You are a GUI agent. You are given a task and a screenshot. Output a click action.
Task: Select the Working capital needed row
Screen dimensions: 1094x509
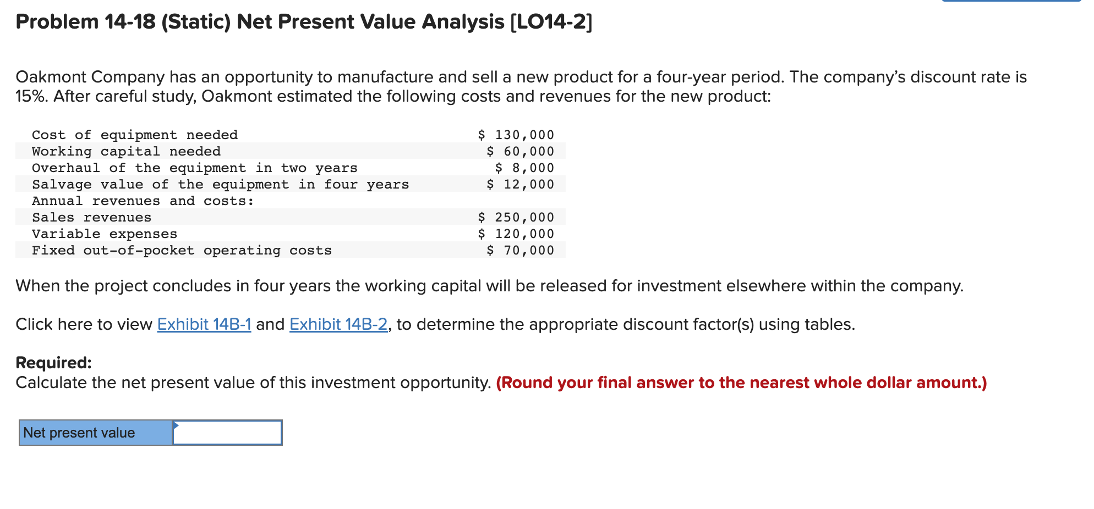click(125, 151)
